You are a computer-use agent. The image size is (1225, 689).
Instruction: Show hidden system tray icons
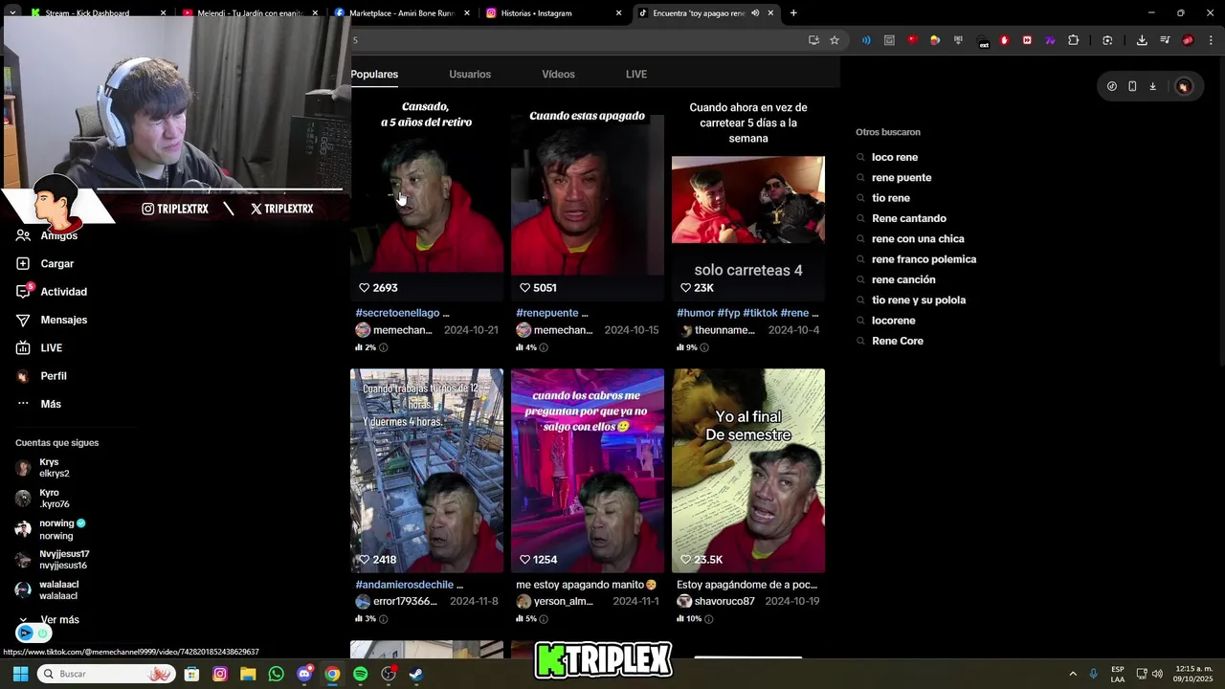point(1073,674)
